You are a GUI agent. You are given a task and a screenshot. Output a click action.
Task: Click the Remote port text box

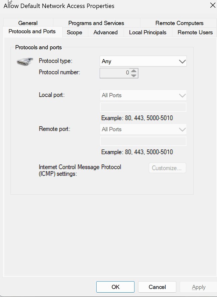[x=143, y=141]
